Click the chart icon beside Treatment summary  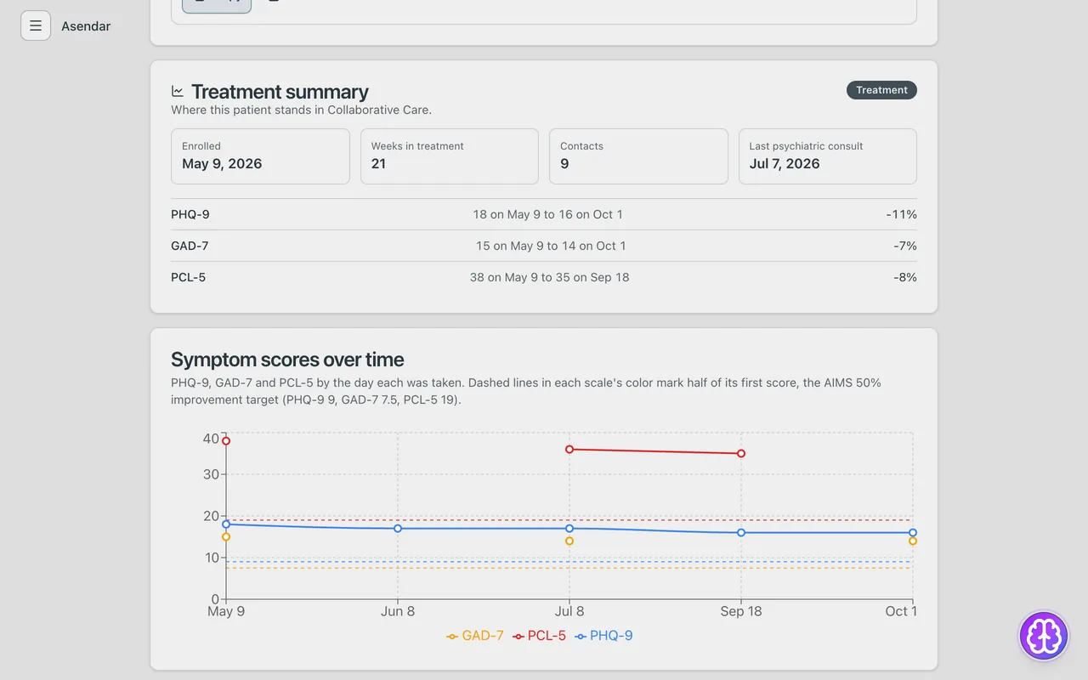178,91
